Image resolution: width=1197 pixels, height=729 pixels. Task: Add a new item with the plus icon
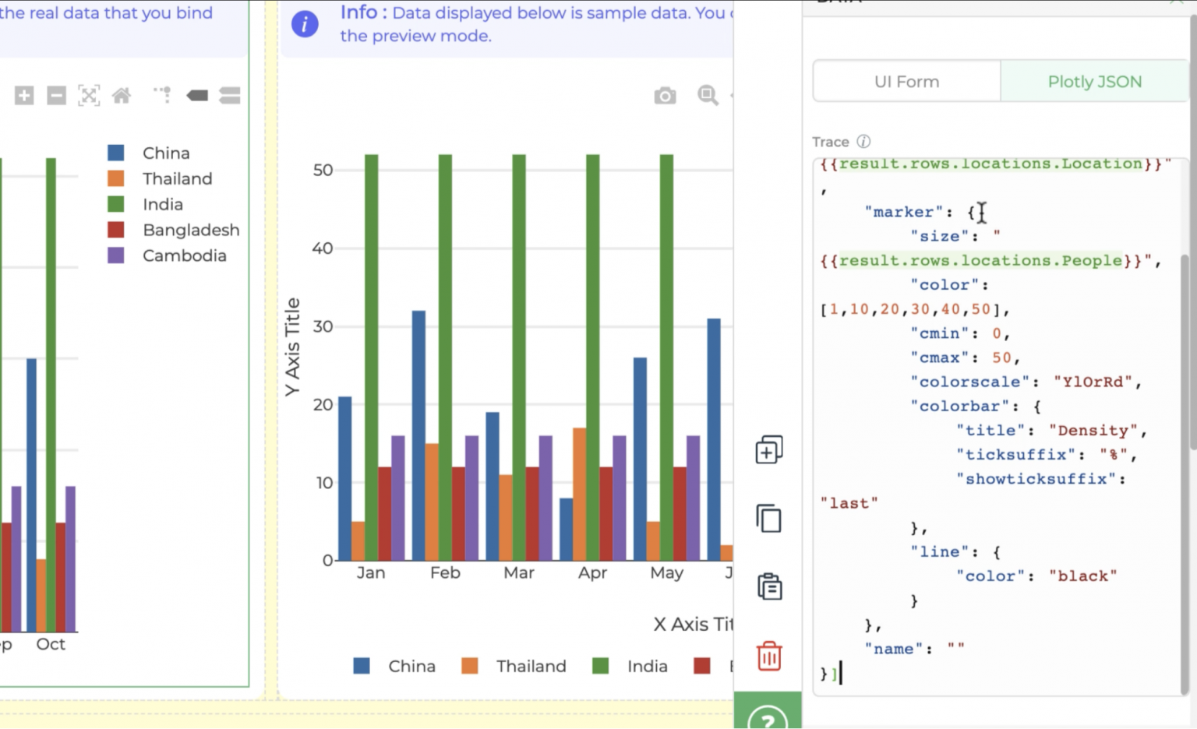click(x=768, y=449)
